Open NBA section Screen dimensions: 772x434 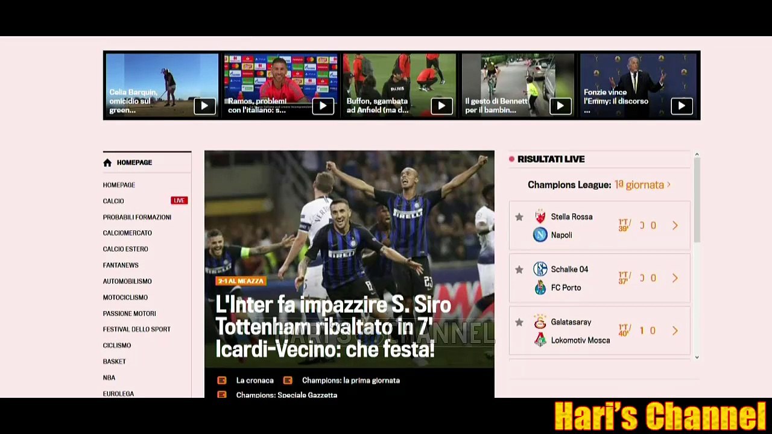click(x=109, y=378)
